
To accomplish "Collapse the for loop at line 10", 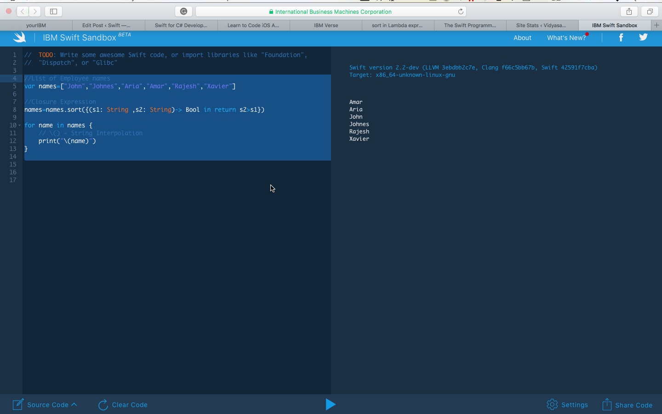I will (20, 126).
